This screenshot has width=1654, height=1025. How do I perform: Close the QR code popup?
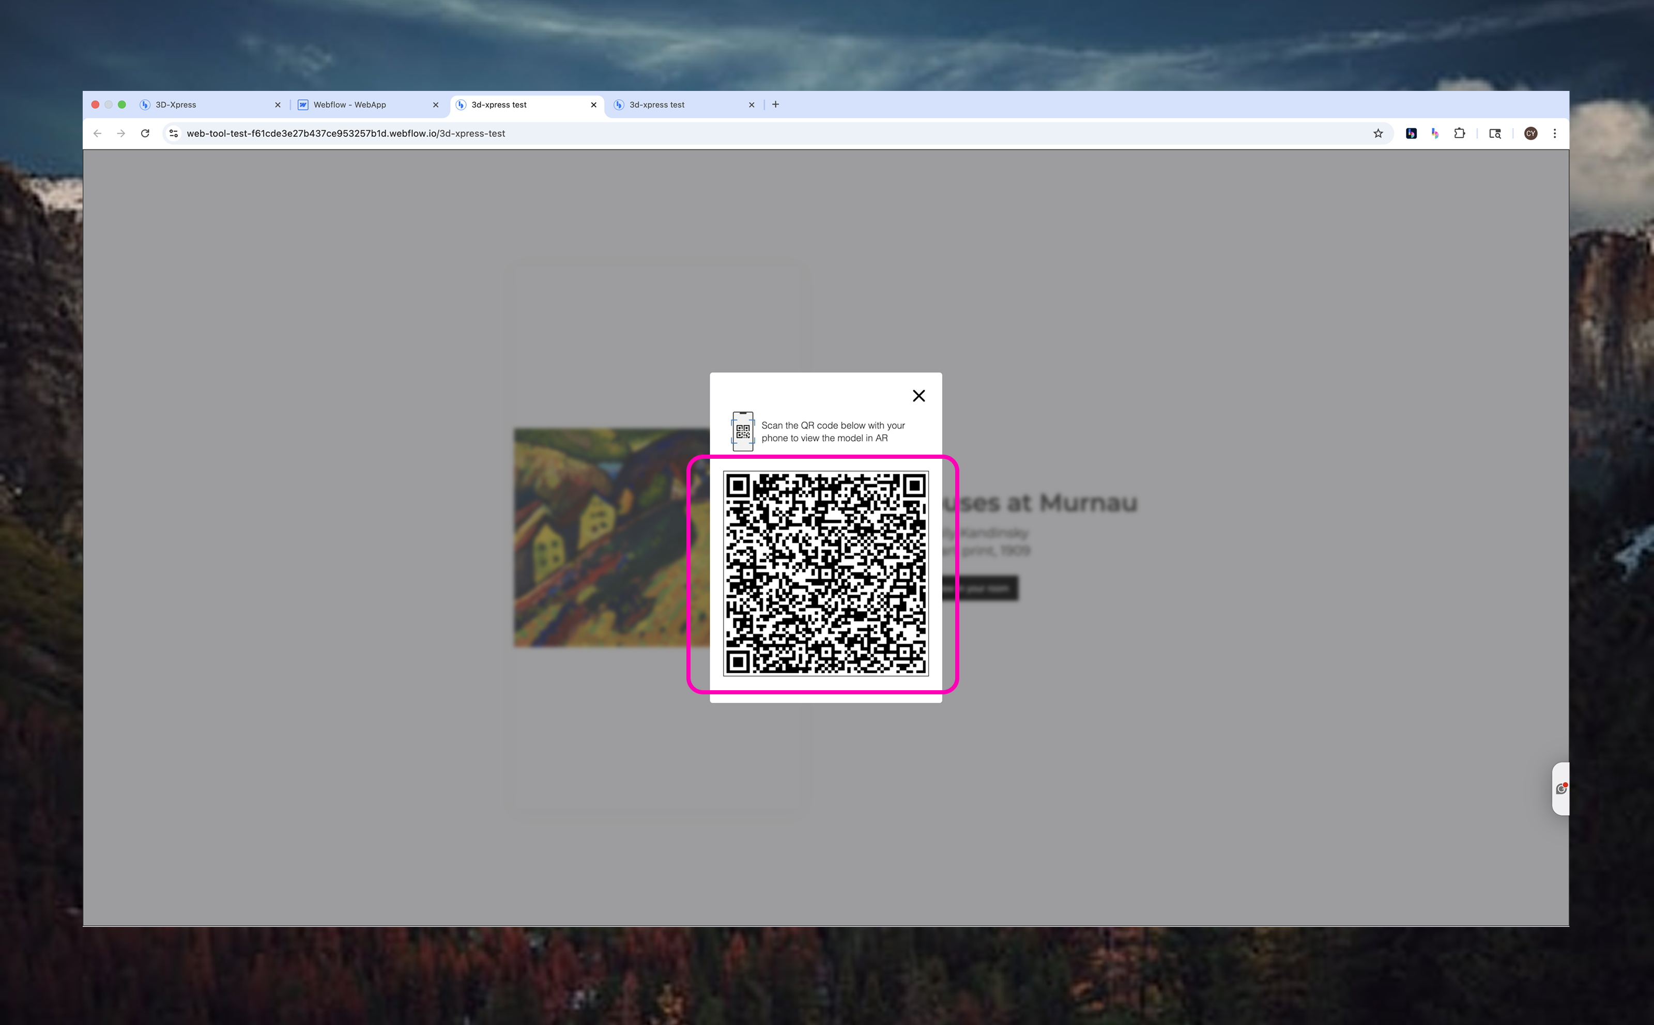(x=918, y=396)
